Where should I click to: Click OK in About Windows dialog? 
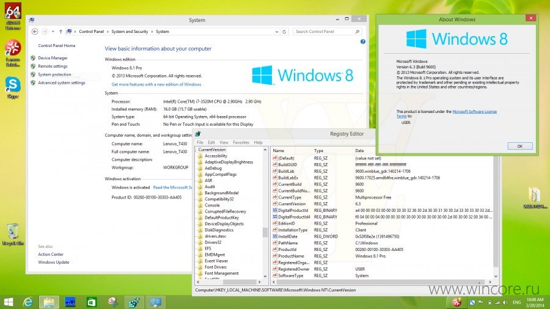coord(520,146)
